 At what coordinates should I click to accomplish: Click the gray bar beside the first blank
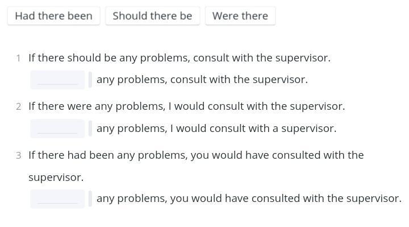pos(90,80)
